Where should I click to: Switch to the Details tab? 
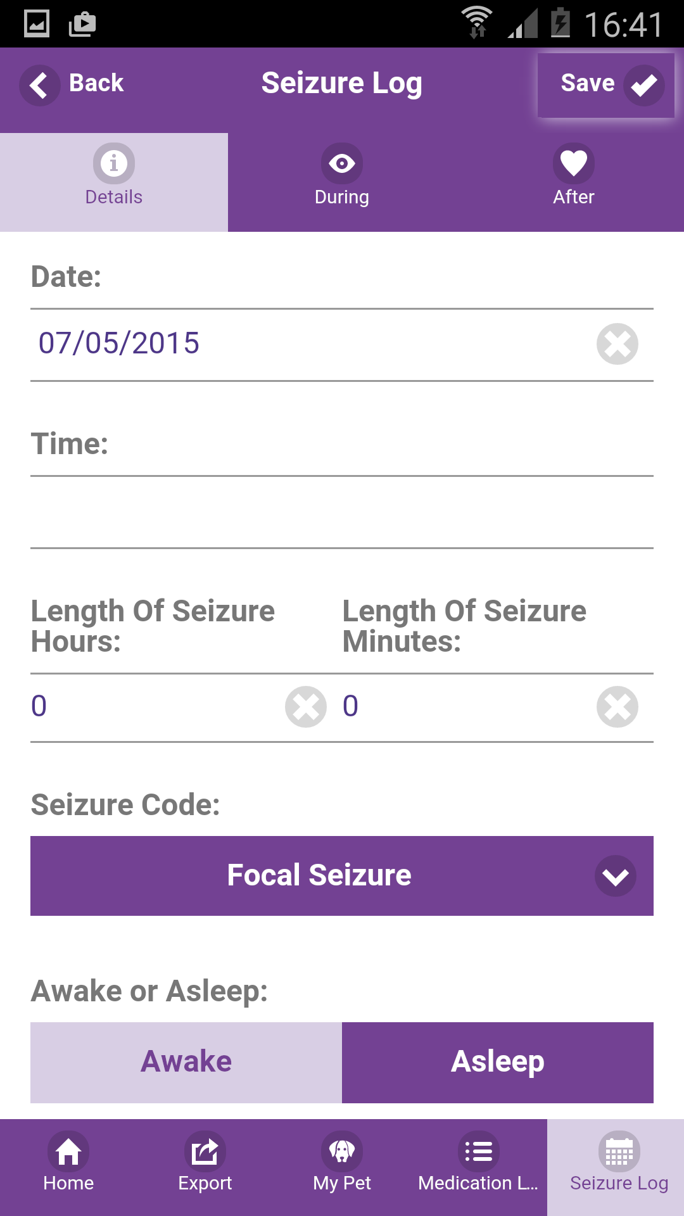click(x=114, y=182)
